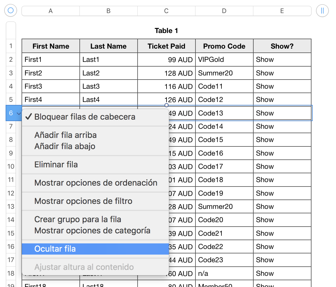
Task: Click the add column handle icon
Action: [322, 11]
